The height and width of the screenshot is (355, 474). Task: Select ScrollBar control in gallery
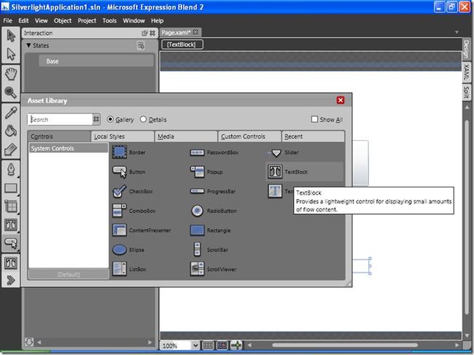click(209, 250)
